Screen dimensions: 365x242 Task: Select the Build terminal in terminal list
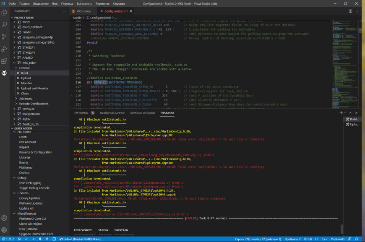click(352, 119)
